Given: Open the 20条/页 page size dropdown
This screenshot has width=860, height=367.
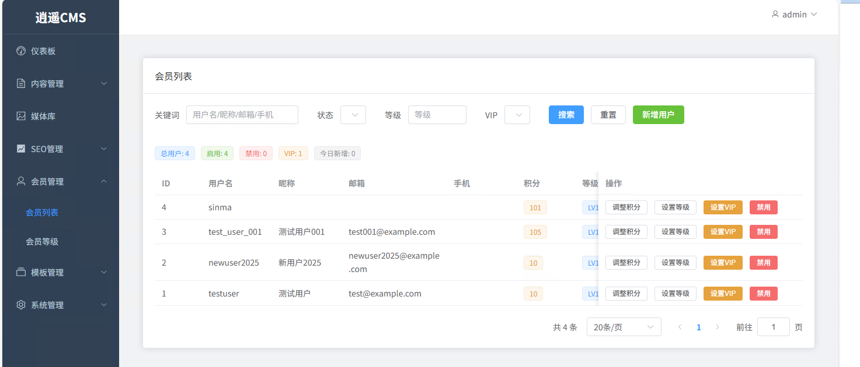Looking at the screenshot, I should [x=624, y=327].
